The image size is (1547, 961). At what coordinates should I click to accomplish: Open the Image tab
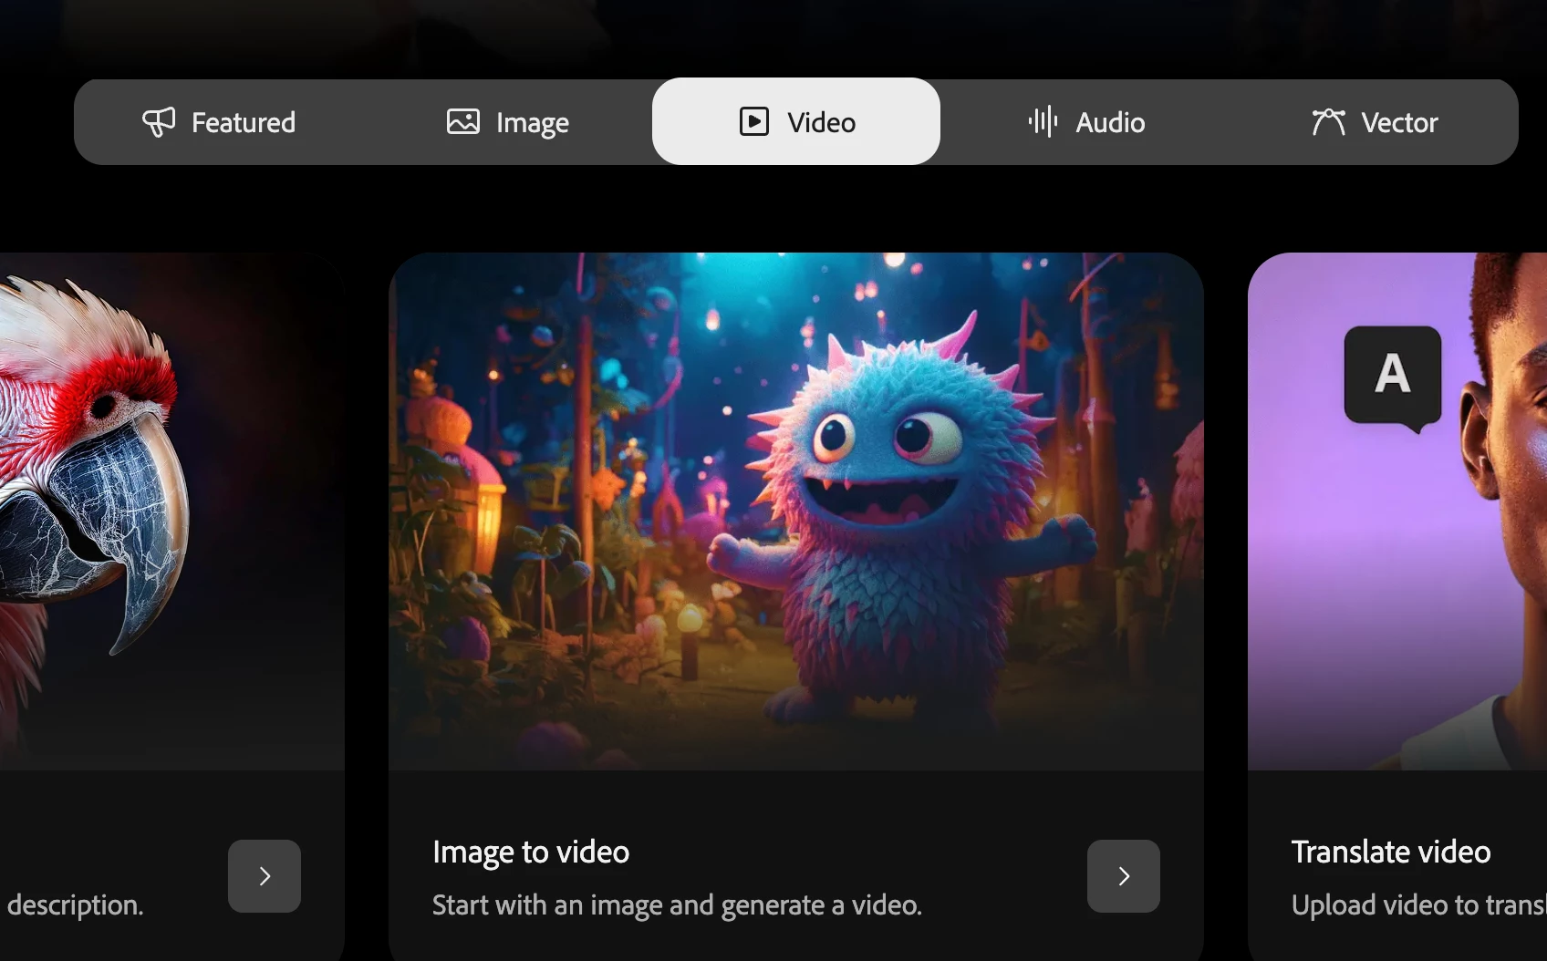508,122
